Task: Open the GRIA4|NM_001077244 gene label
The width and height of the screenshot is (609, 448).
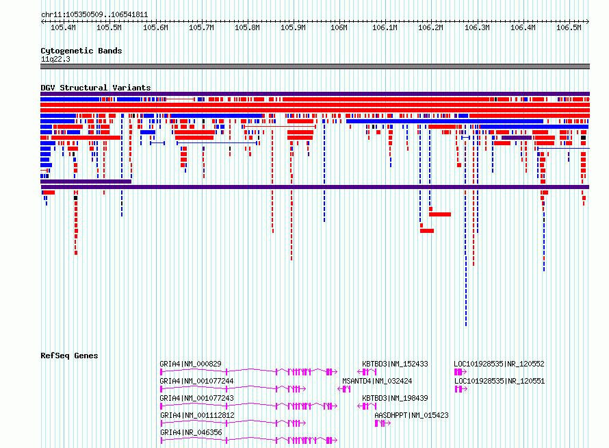Action: pyautogui.click(x=196, y=381)
